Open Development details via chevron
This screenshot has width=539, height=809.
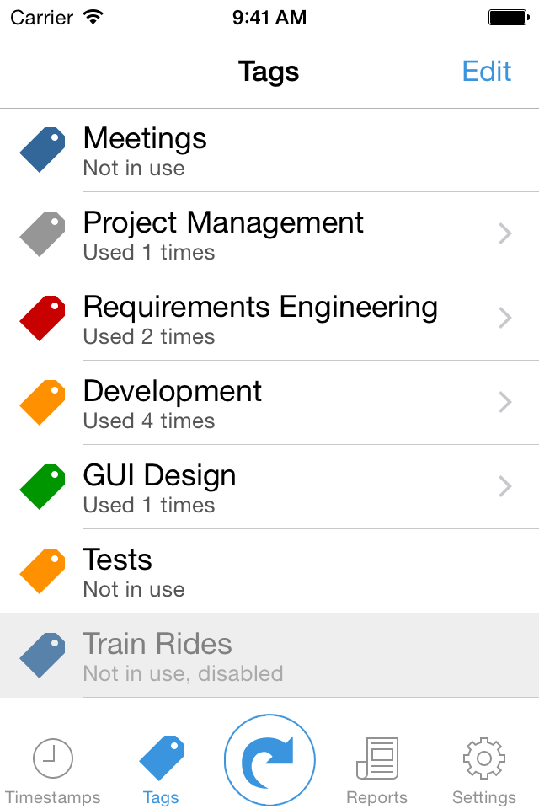505,403
